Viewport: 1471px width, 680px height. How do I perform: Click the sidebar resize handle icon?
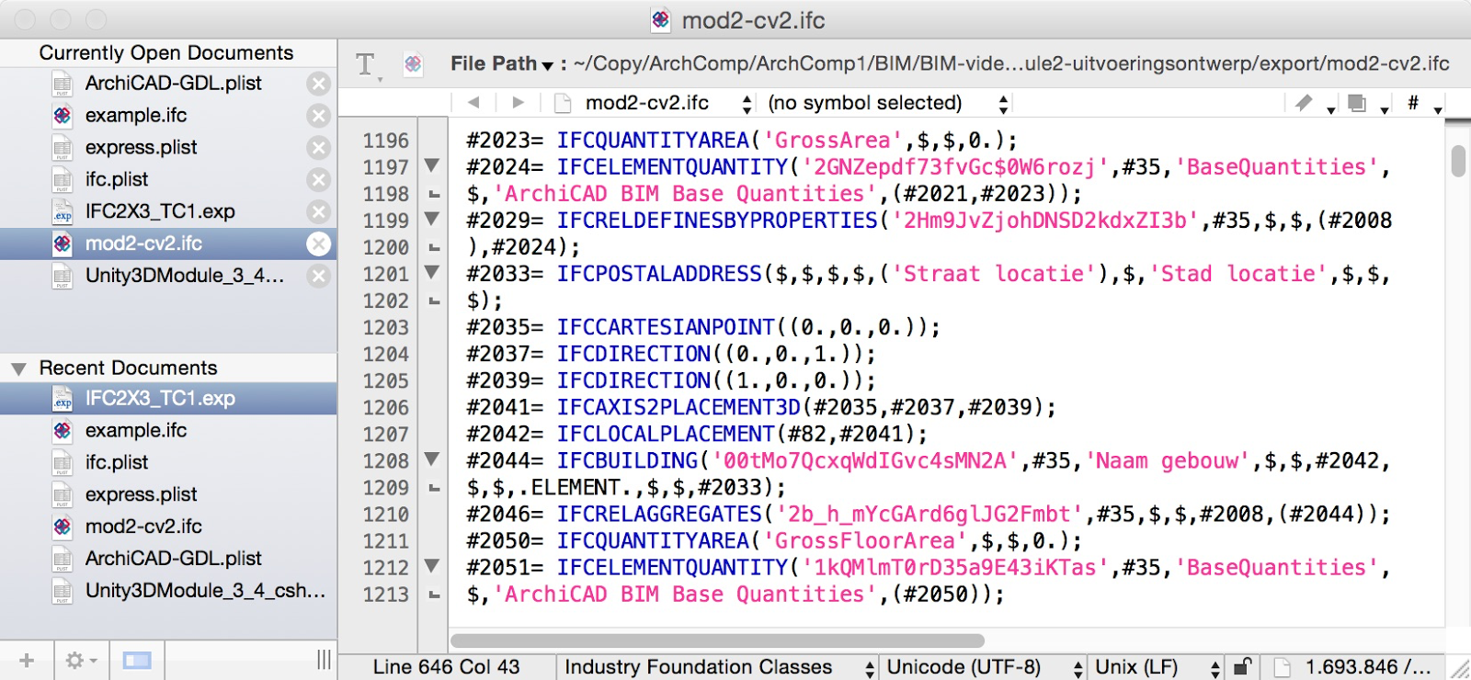(324, 660)
